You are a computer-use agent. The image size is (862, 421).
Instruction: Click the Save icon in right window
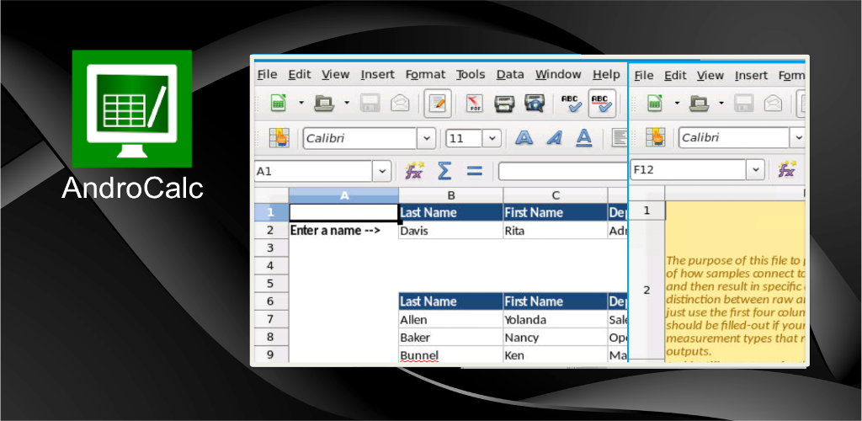coord(744,103)
